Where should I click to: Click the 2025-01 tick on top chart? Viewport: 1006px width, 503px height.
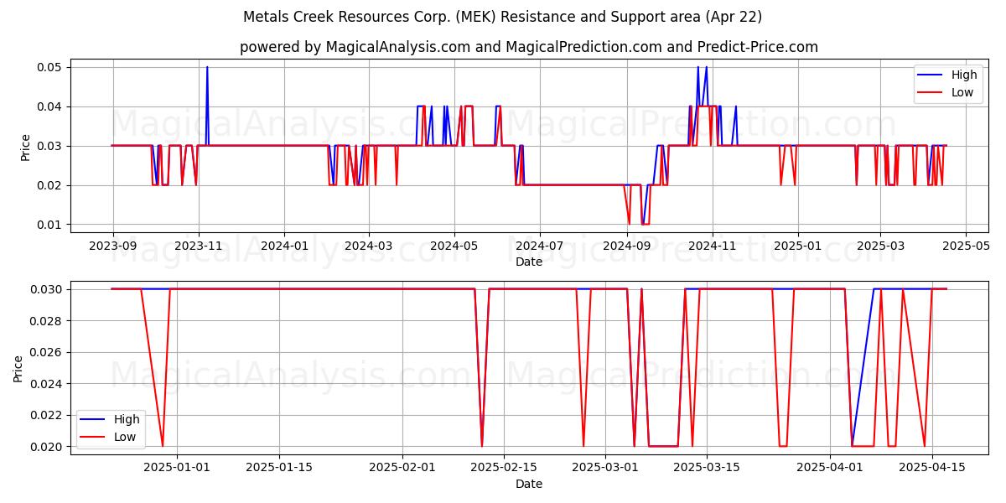[x=797, y=246]
